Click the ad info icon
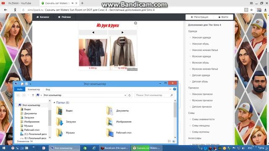This screenshot has width=269, height=151. click(x=135, y=23)
